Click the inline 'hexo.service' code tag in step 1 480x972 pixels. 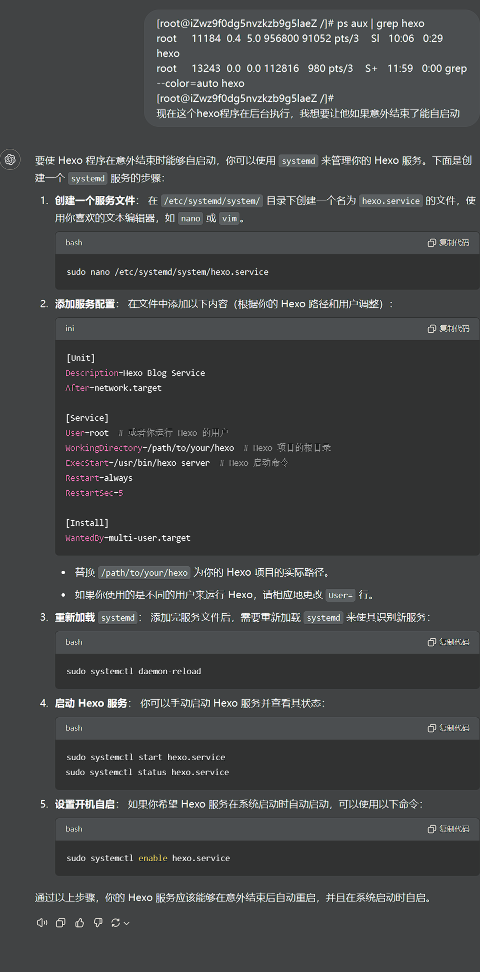391,201
